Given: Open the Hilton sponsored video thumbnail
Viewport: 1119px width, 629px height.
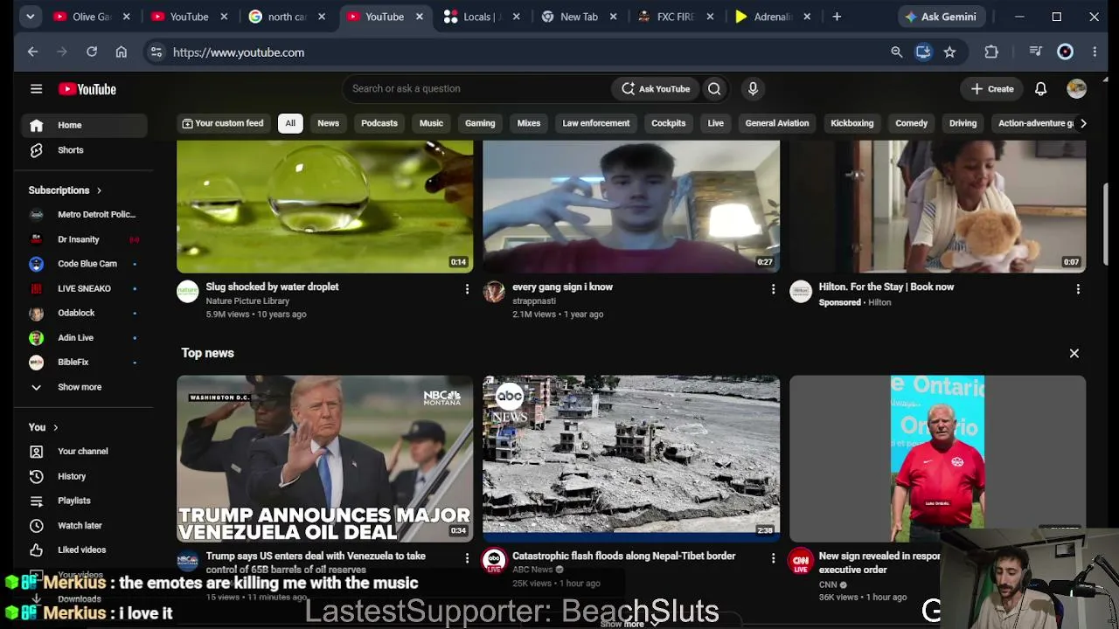Looking at the screenshot, I should [x=938, y=206].
